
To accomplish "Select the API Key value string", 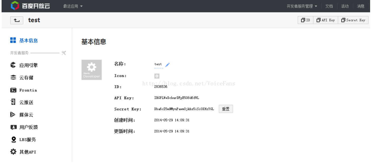I will (x=177, y=98).
